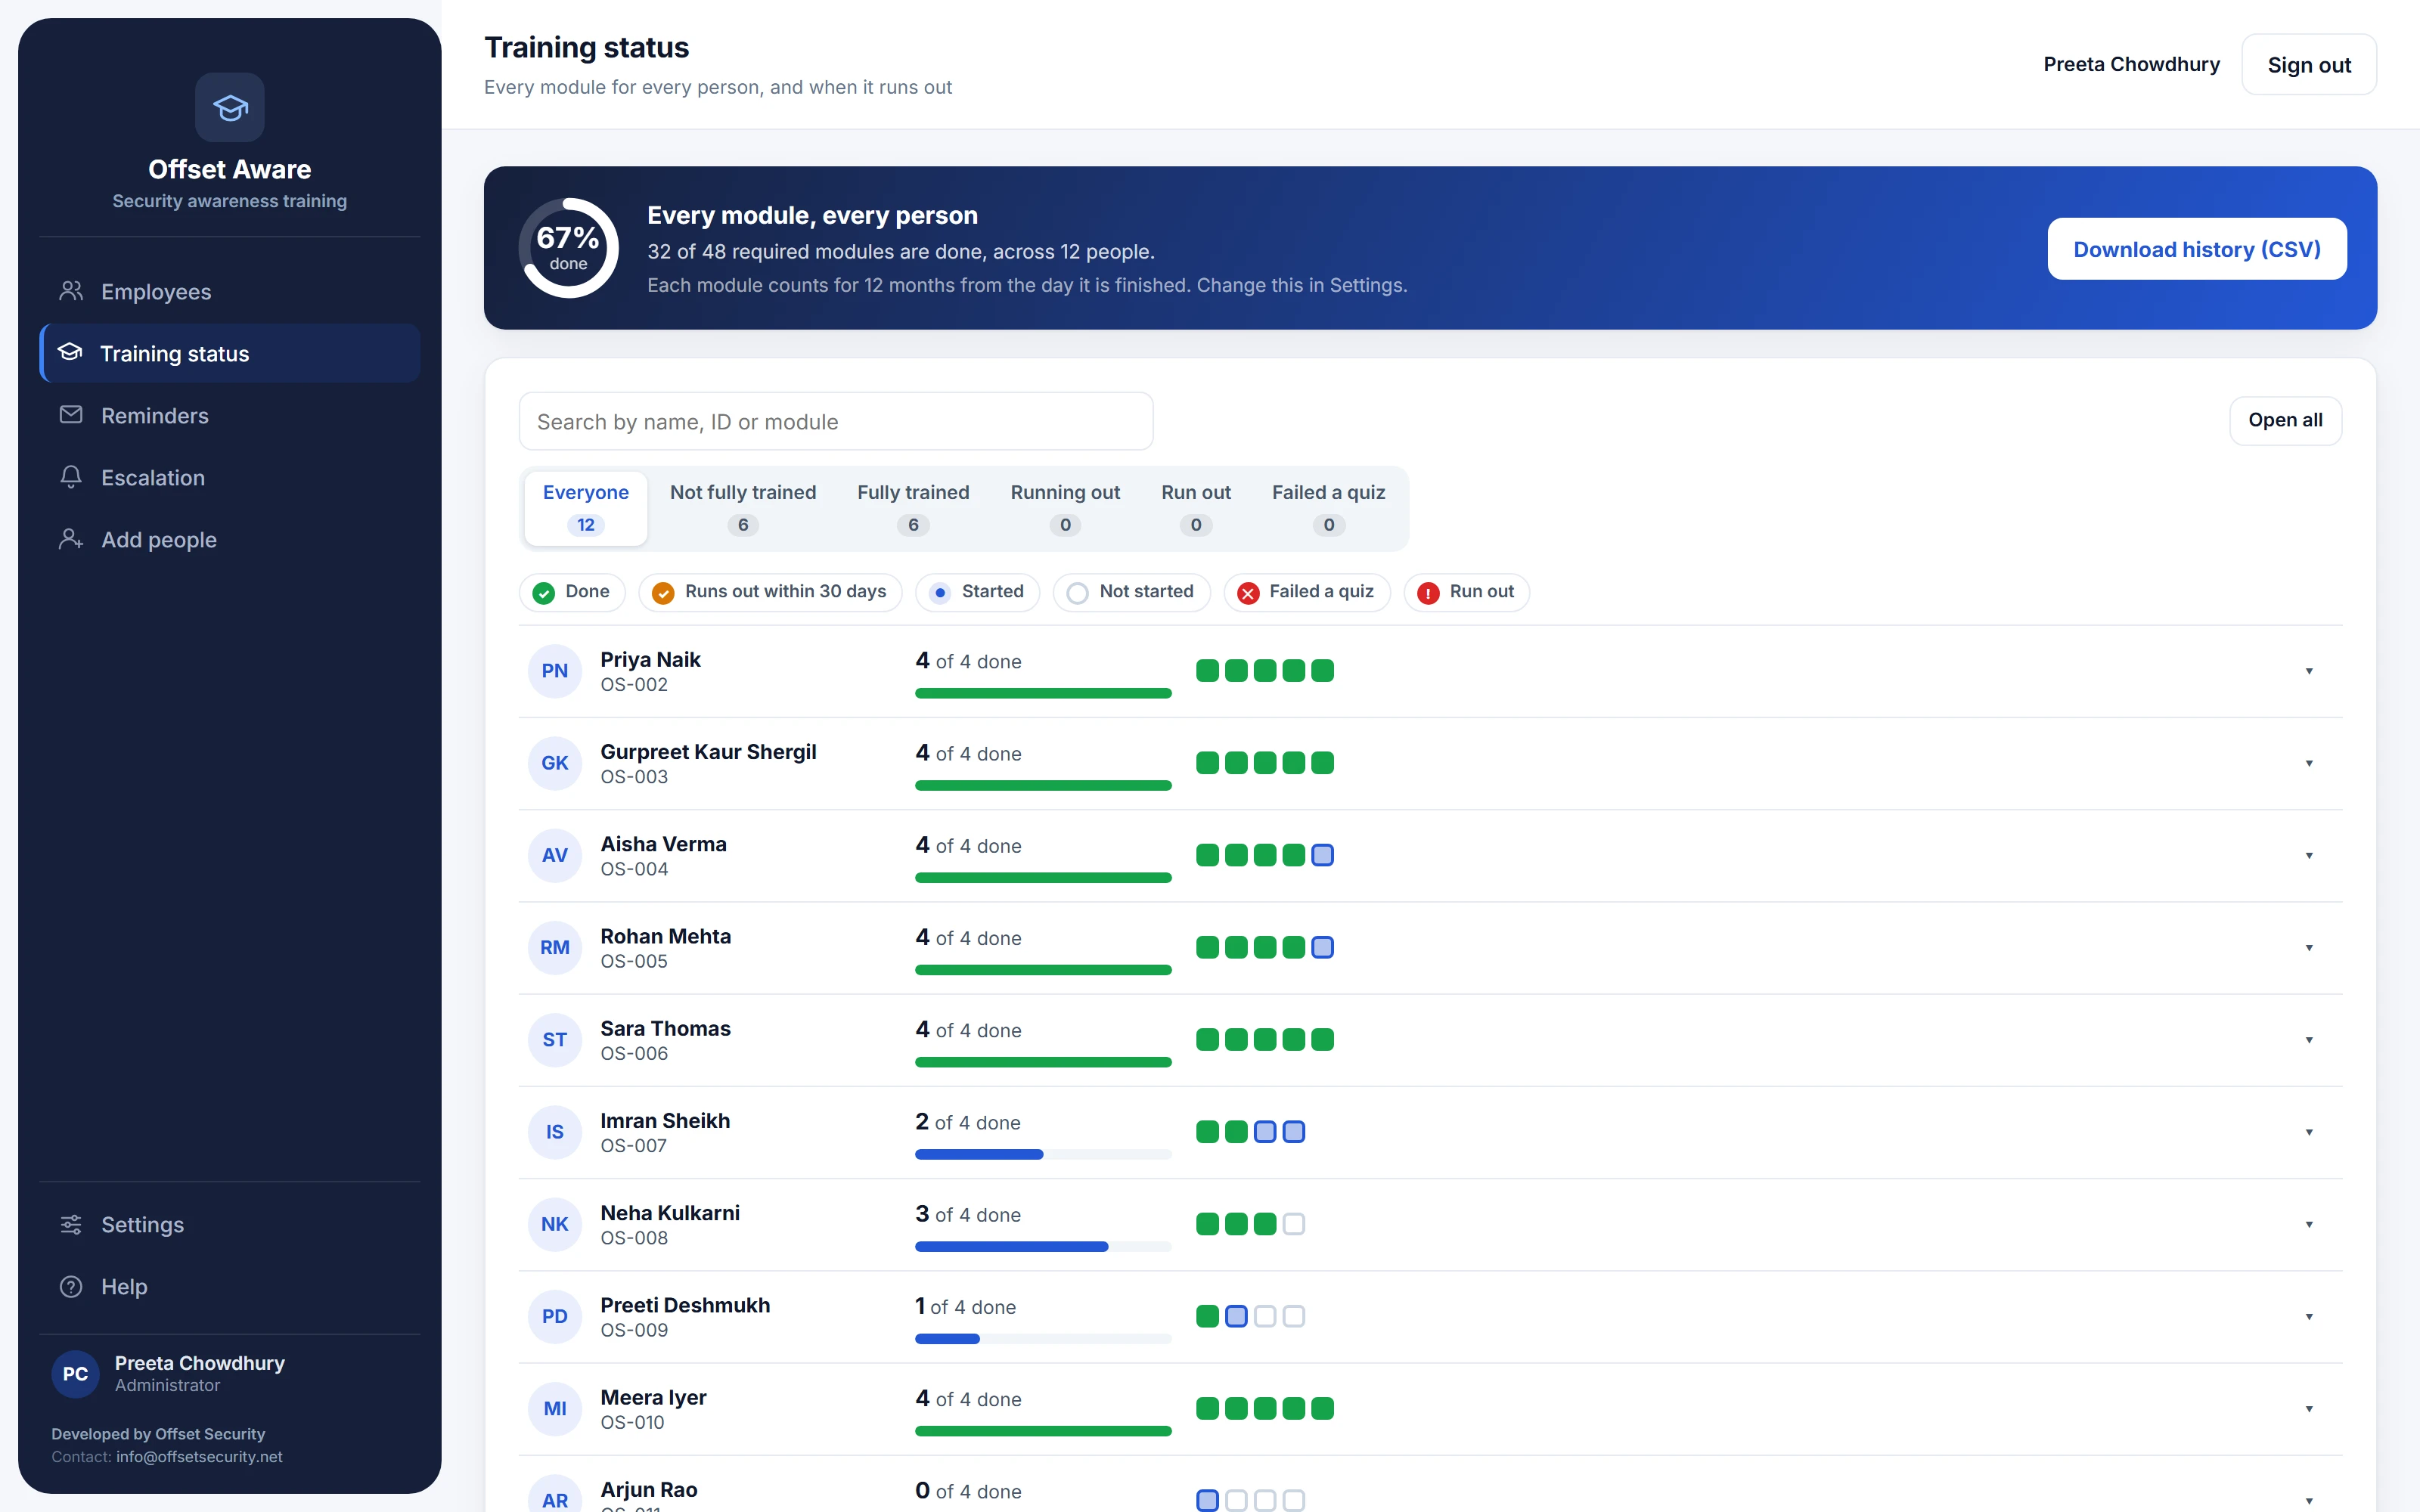Viewport: 2420px width, 1512px height.
Task: Click Preeti Deshmukh's PD avatar
Action: pyautogui.click(x=555, y=1316)
